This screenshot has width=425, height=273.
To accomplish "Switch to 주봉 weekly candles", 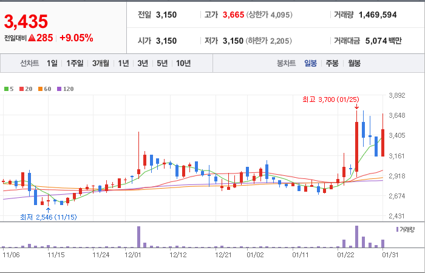I will [x=332, y=64].
